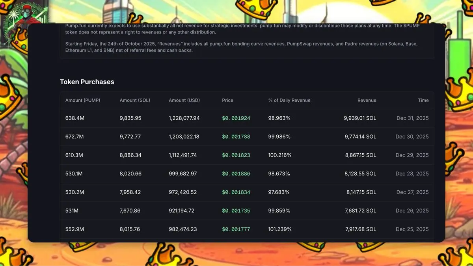Image resolution: width=473 pixels, height=266 pixels.
Task: Click the Price column header
Action: [228, 100]
